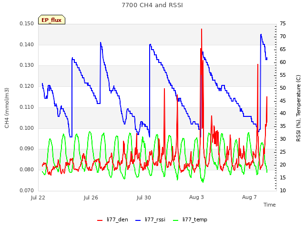The width and height of the screenshot is (305, 229).
Task: Click the 35 right axis tick label
Action: 283,126
